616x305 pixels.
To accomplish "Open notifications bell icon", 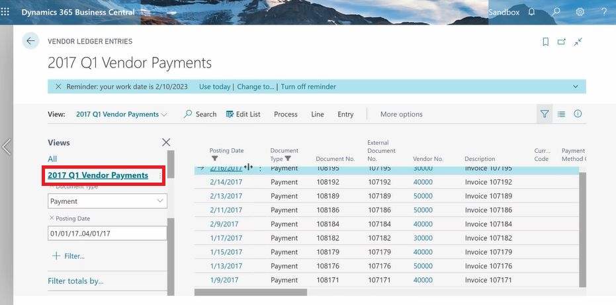I will coord(531,12).
